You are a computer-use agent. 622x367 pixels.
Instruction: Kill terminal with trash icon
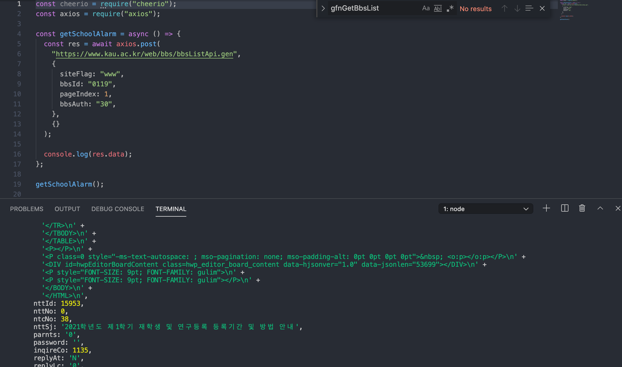tap(582, 208)
